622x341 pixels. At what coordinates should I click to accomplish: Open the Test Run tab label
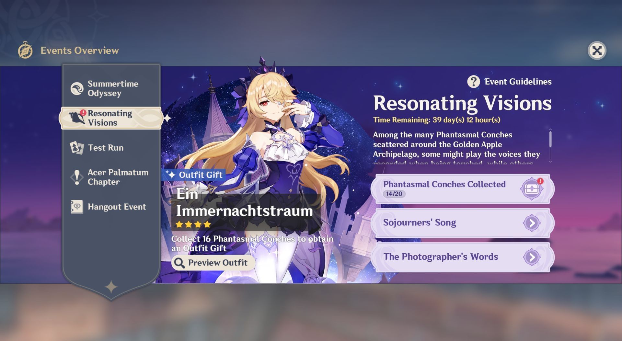click(x=106, y=148)
